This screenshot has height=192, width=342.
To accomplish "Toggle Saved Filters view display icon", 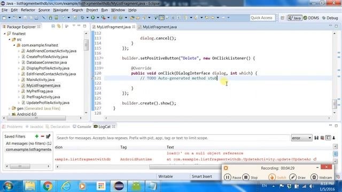I will (x=328, y=138).
